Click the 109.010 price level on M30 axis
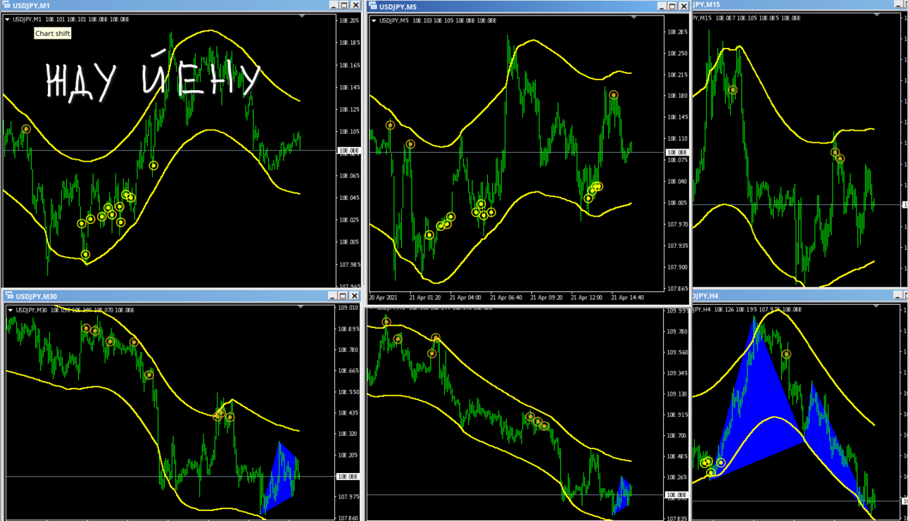The image size is (908, 521). coord(350,308)
